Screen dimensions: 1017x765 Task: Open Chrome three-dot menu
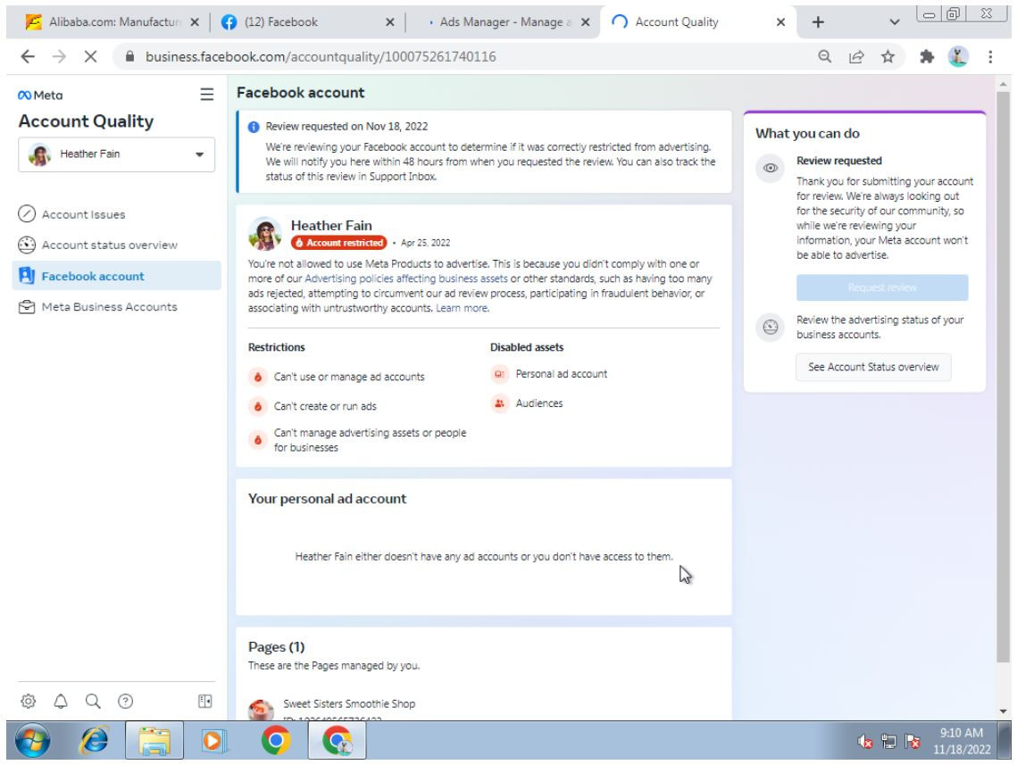click(989, 56)
